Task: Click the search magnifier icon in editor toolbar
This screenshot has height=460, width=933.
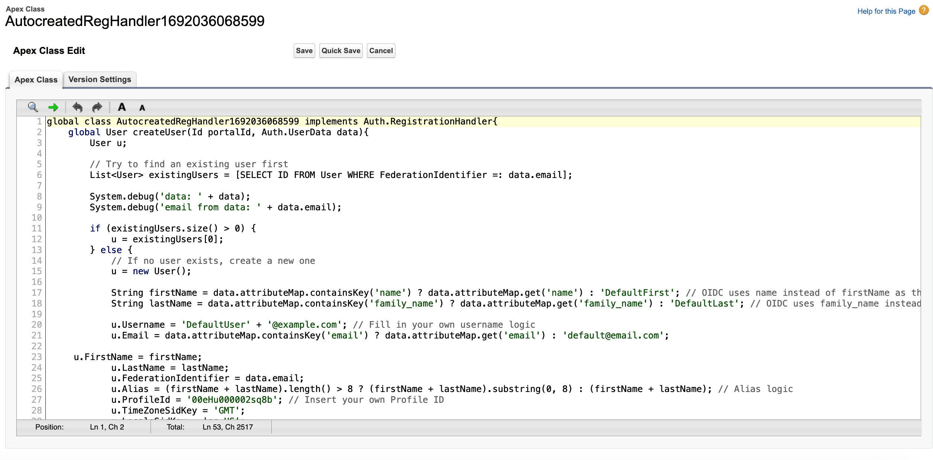Action: (33, 107)
